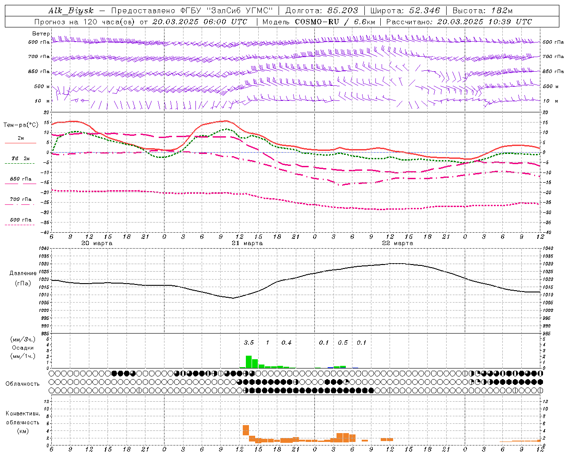Click the '(мм/1ч.)' precipitation unit label

point(23,356)
